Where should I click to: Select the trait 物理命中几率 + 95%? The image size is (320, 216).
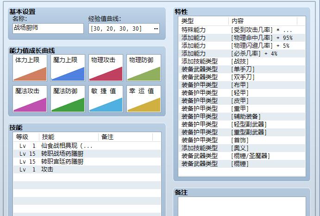(x=242, y=38)
